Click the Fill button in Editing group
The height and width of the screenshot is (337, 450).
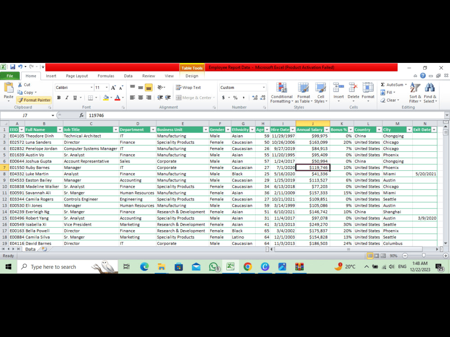tap(388, 92)
